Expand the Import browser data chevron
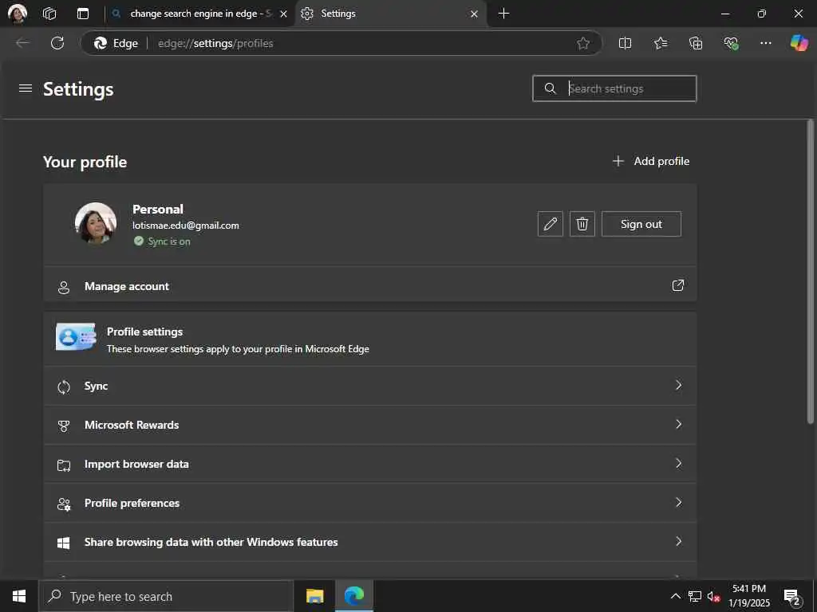817x612 pixels. pyautogui.click(x=678, y=463)
